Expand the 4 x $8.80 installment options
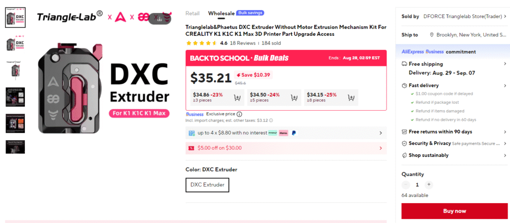 point(286,133)
